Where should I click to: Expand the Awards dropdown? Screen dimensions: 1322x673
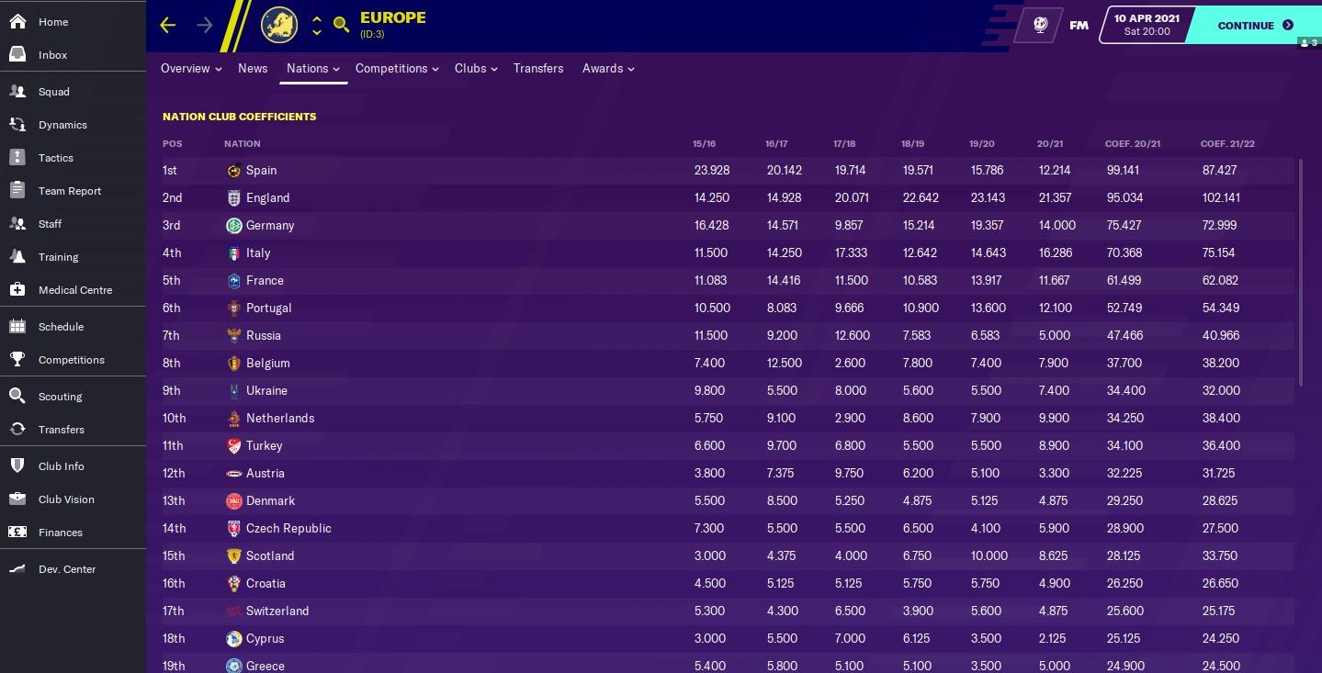pos(608,68)
